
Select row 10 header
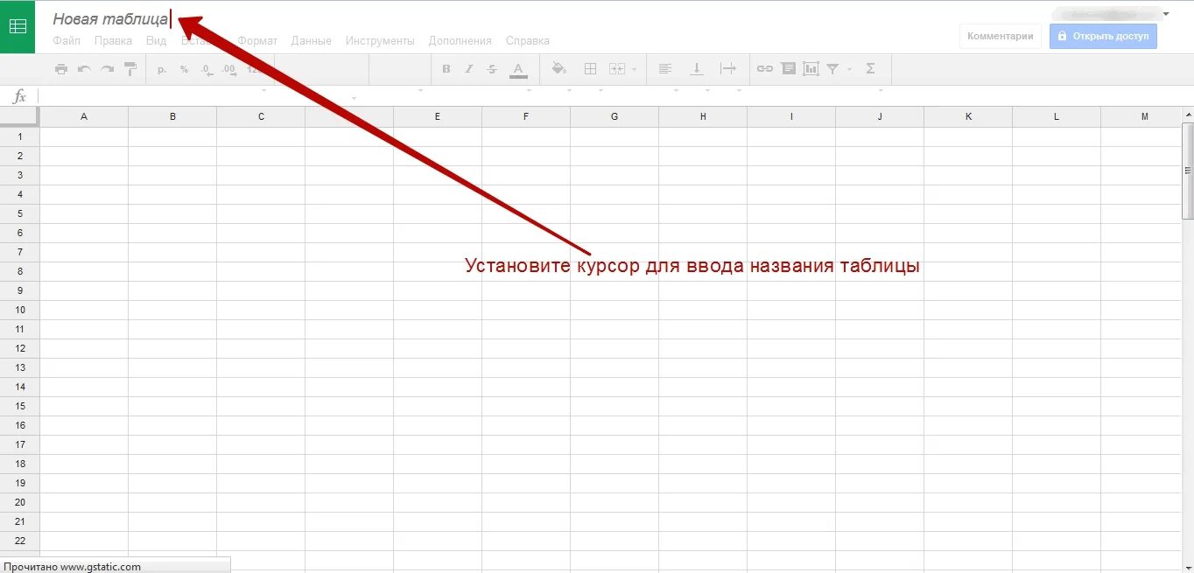[19, 310]
